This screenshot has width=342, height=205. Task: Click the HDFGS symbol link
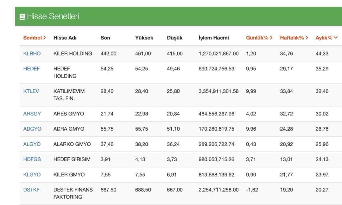click(x=32, y=159)
